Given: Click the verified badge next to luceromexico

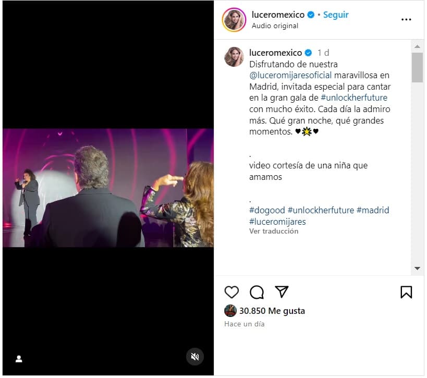Looking at the screenshot, I should point(311,15).
